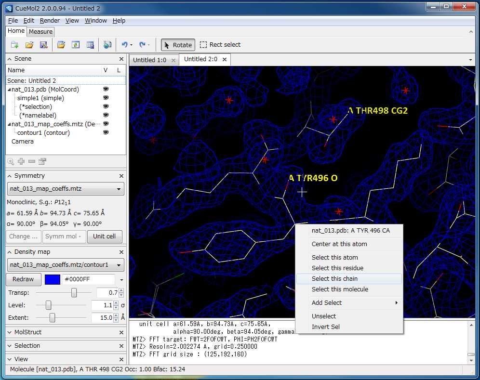Choose 'Select this residue' from context menu
Image resolution: width=480 pixels, height=380 pixels.
click(x=337, y=268)
